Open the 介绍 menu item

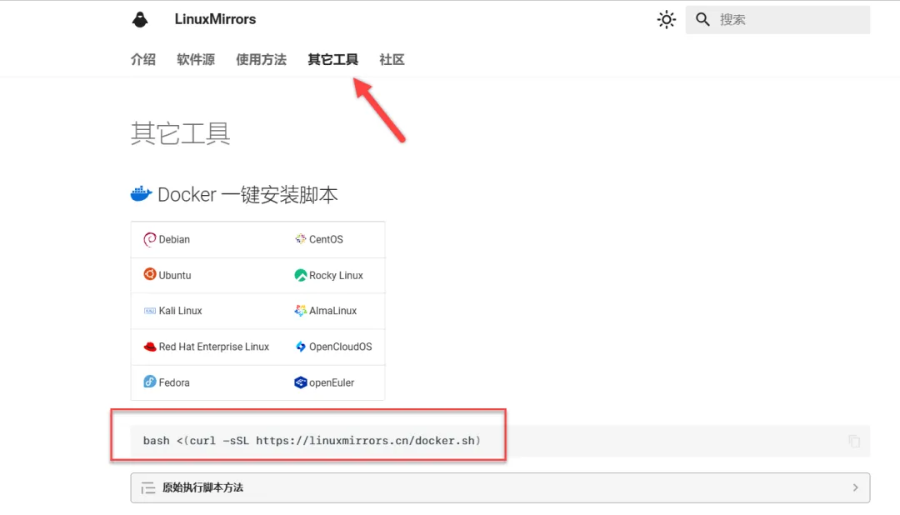142,59
